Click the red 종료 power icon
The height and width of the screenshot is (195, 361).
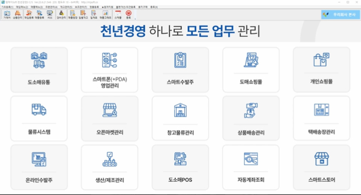[x=128, y=15]
